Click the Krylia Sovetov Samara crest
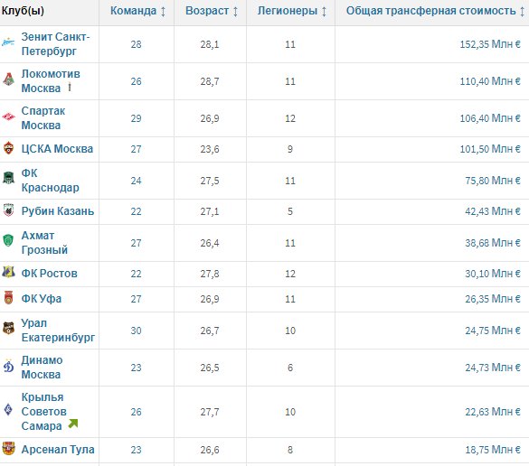The image size is (529, 466). tap(8, 409)
